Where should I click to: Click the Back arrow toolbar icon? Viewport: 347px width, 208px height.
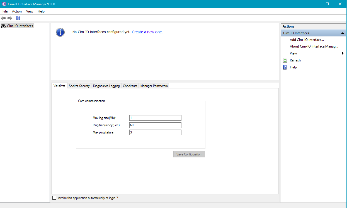pos(3,18)
